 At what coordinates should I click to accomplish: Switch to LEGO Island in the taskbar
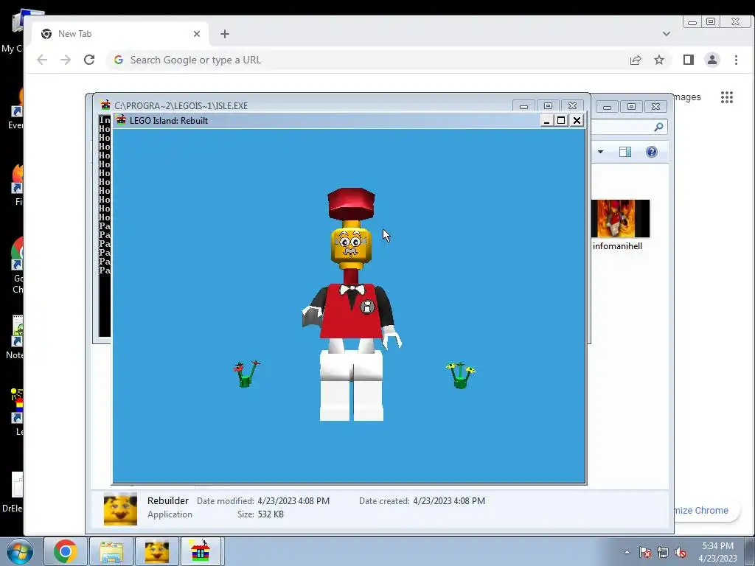click(201, 551)
